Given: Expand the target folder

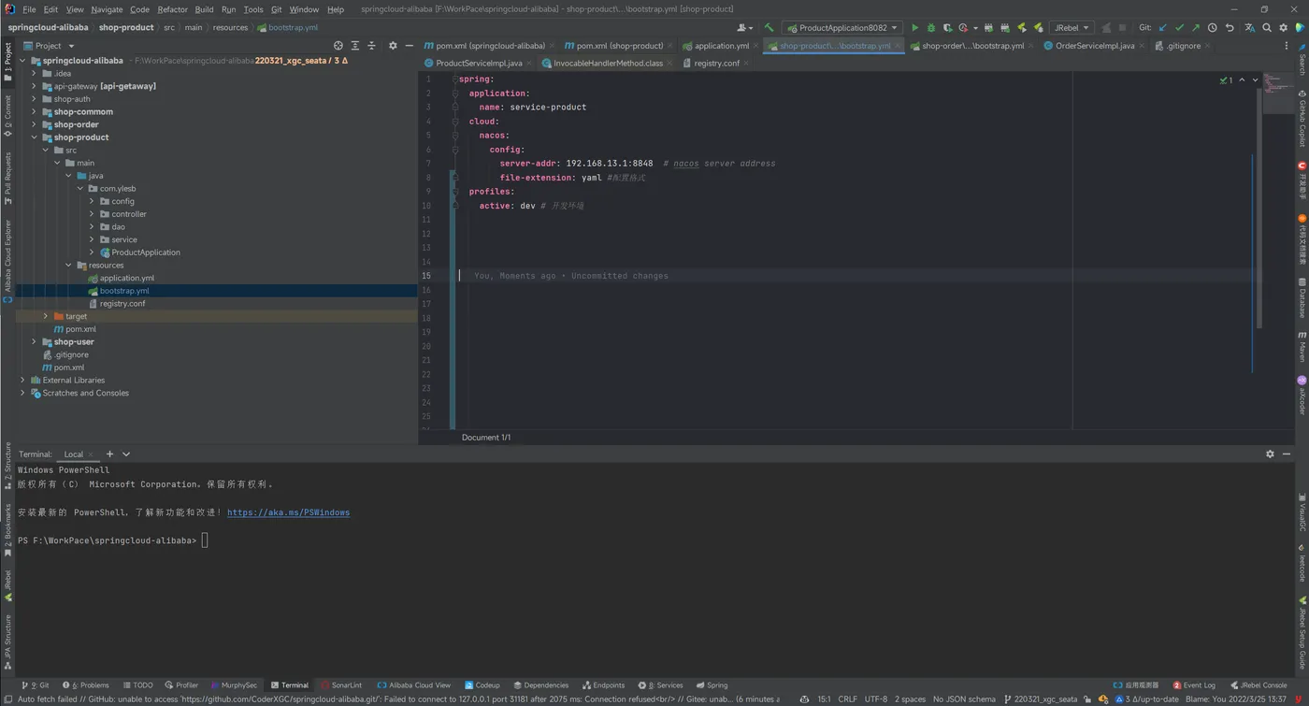Looking at the screenshot, I should (x=45, y=316).
